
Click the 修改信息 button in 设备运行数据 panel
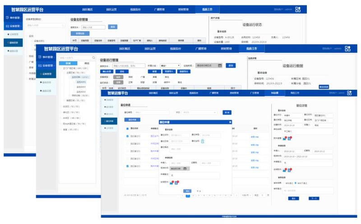pos(324,86)
